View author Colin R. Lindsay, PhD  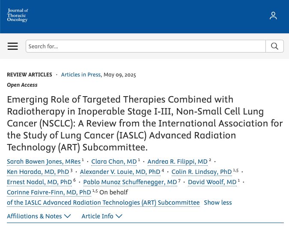[x=202, y=172]
